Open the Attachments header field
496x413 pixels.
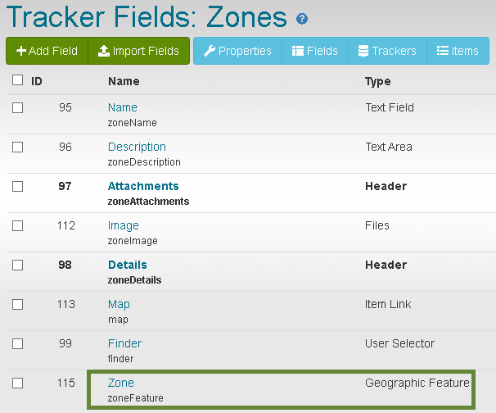[143, 186]
